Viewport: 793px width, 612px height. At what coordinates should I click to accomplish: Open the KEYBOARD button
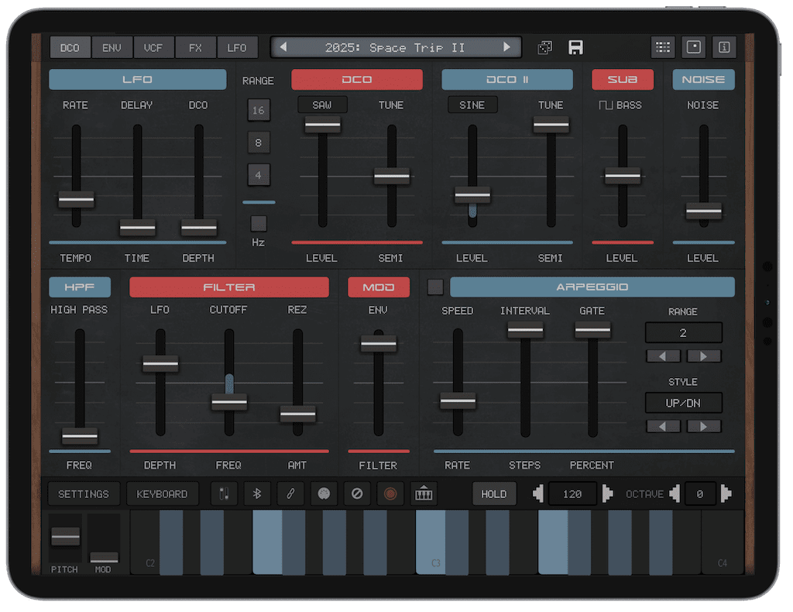[x=162, y=493]
